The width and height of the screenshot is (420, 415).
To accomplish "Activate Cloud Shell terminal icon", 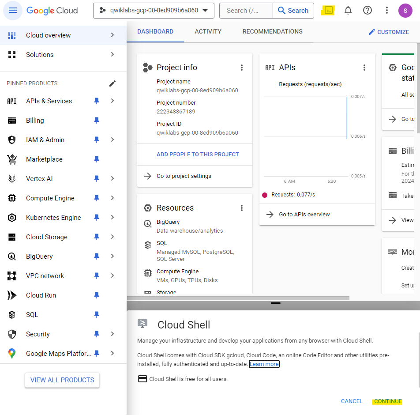I will tap(328, 11).
